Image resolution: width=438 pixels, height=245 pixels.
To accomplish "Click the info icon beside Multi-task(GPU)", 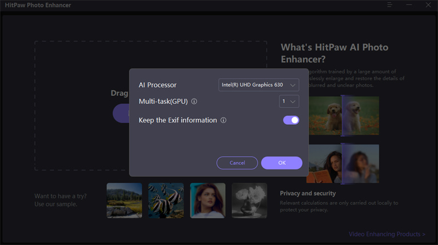I will 194,101.
